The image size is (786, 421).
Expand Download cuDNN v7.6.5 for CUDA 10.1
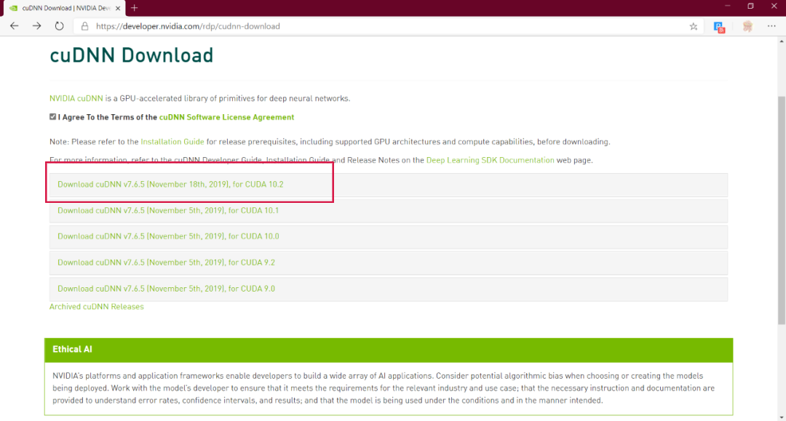(x=389, y=211)
